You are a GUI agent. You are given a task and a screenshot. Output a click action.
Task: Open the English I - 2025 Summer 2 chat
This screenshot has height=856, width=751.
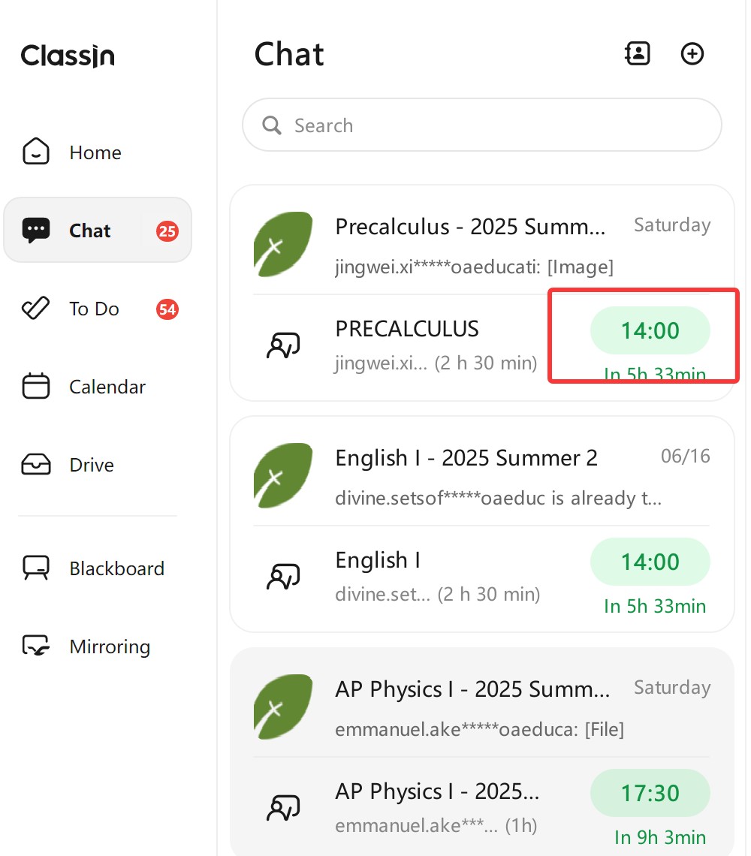point(466,458)
